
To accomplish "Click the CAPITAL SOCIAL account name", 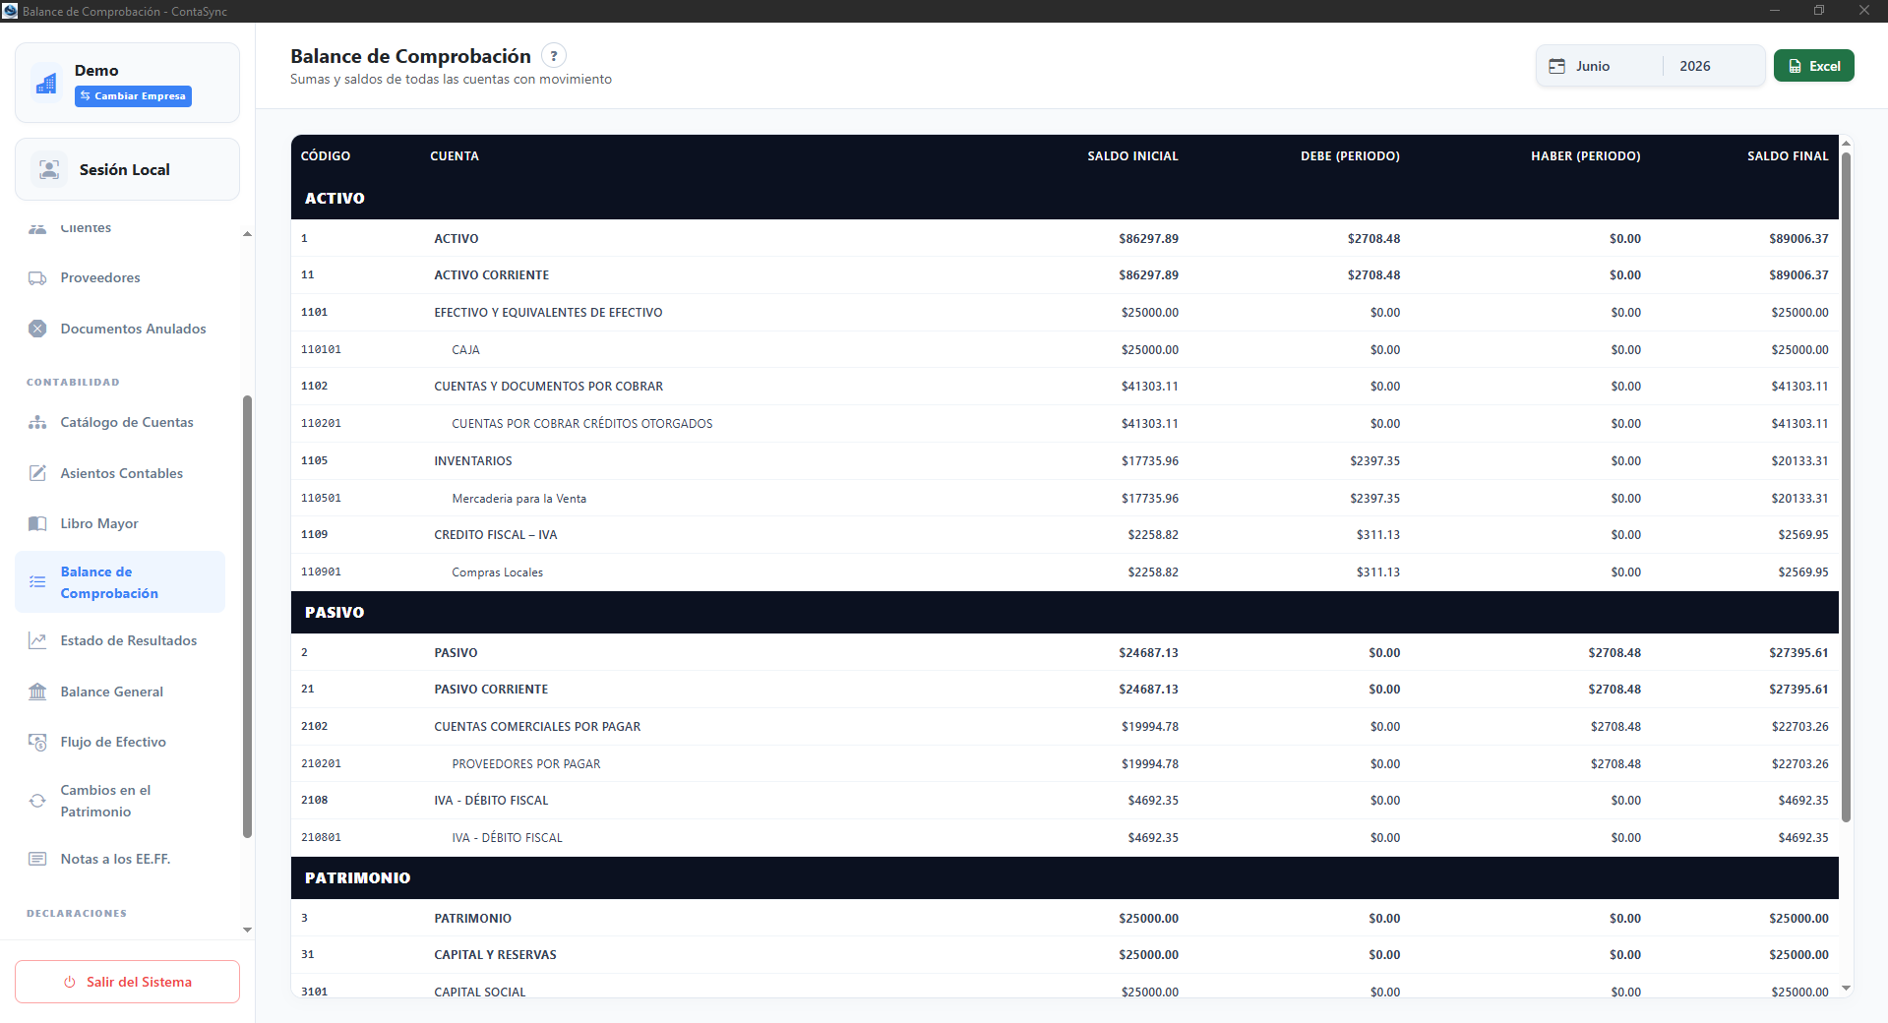I will tap(480, 992).
